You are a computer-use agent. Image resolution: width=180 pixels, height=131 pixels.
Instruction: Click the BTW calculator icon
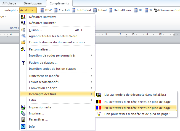42,10
